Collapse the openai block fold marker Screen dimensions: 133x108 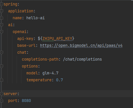coord(1,32)
